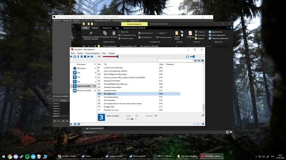286x160 pixels.
Task: Add a scene with plus button in OBS
Action: (55, 121)
